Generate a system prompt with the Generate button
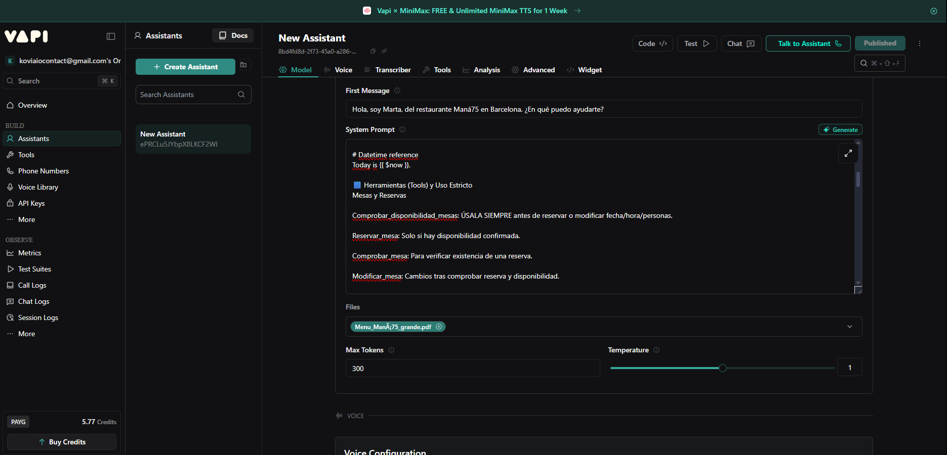This screenshot has height=455, width=947. click(840, 130)
